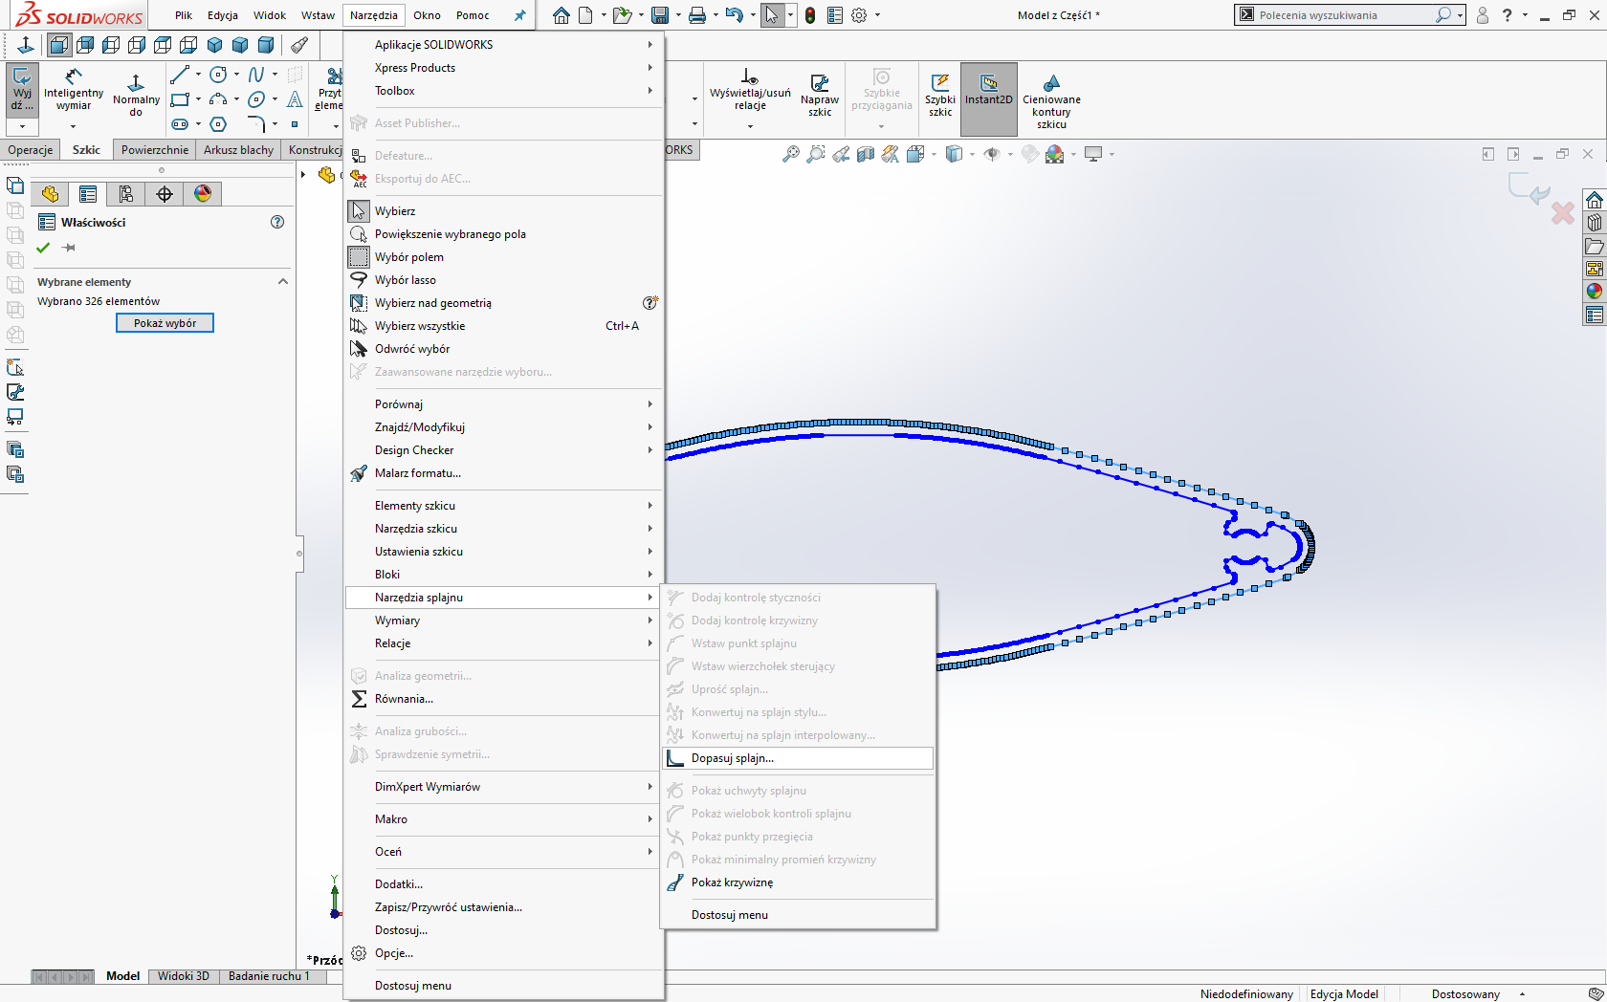Open the DimXpertManager crosshair tab icon

coord(165,194)
